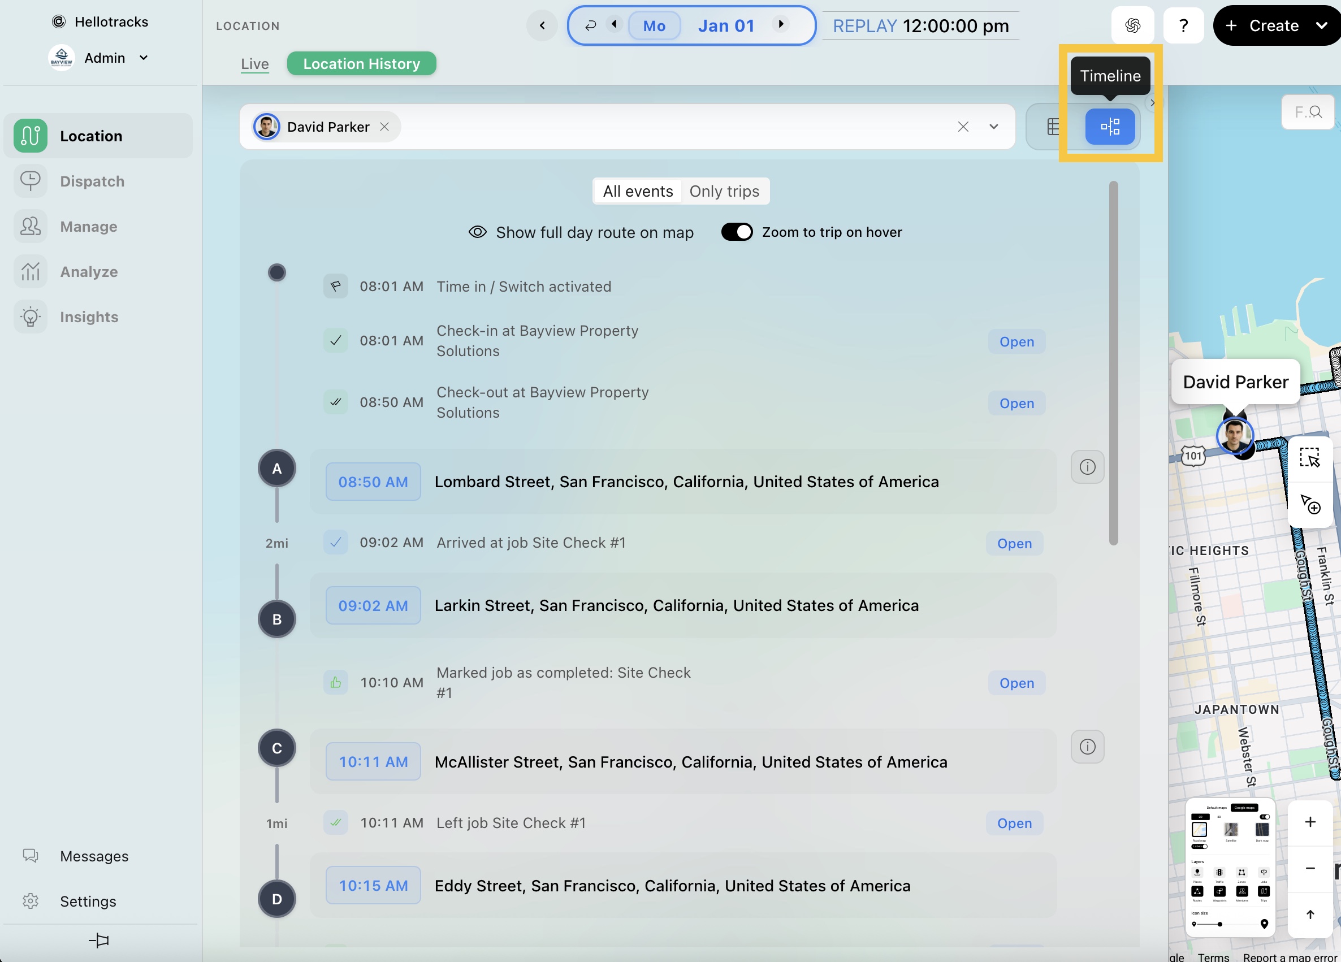Expand the member selector dropdown

993,127
